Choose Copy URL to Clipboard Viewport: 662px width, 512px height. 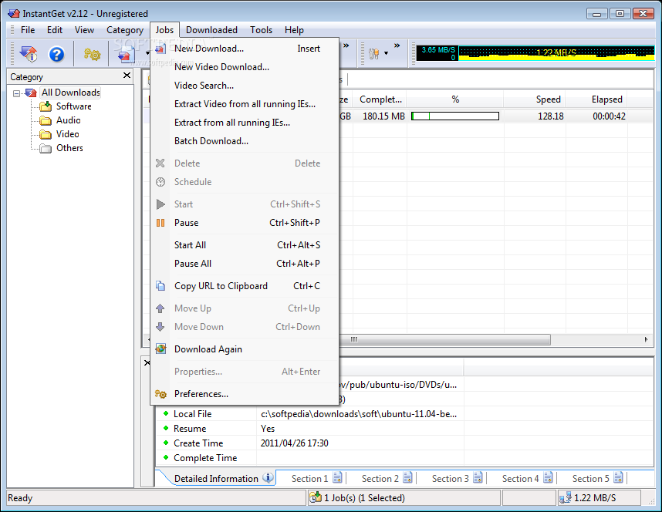pyautogui.click(x=245, y=286)
